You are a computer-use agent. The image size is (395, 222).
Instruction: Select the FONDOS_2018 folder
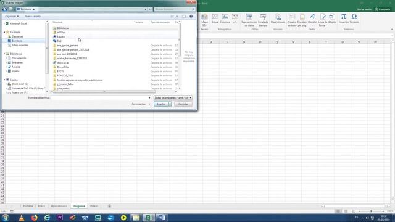65,75
